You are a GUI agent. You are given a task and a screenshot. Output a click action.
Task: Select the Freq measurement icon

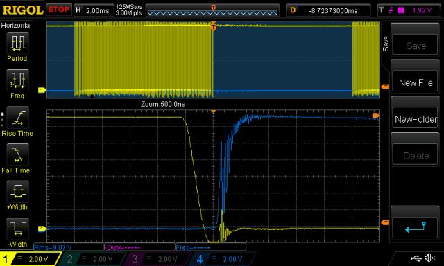[17, 80]
